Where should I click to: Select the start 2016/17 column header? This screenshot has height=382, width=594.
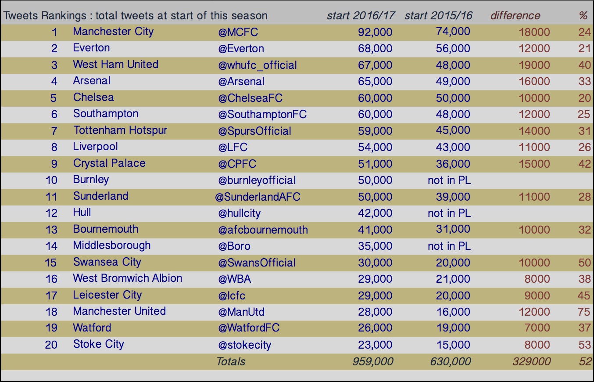[361, 15]
